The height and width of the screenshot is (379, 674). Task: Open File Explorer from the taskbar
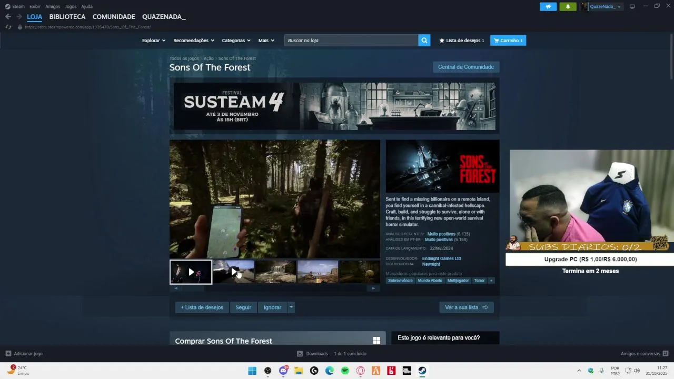[x=299, y=371]
